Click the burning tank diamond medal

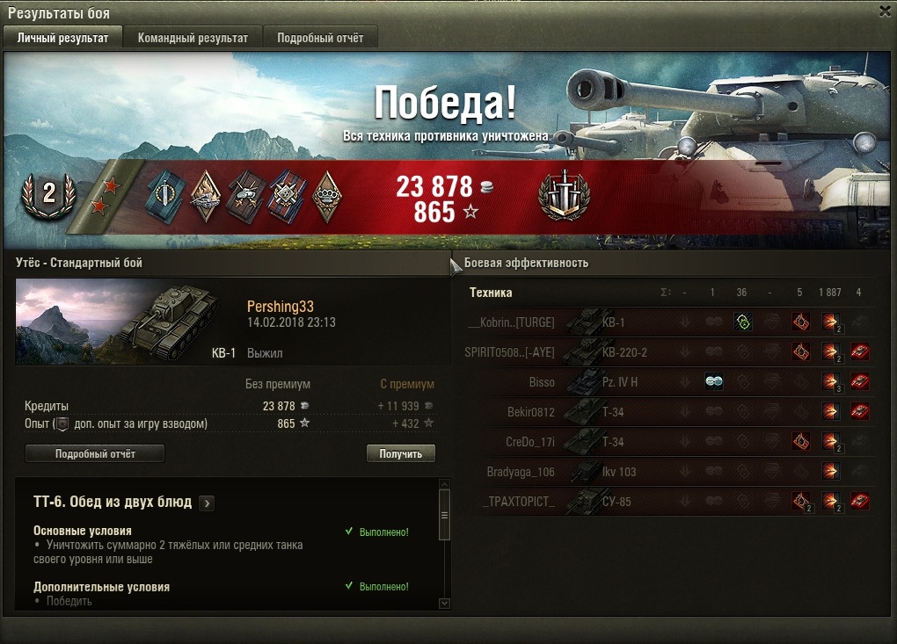[206, 197]
